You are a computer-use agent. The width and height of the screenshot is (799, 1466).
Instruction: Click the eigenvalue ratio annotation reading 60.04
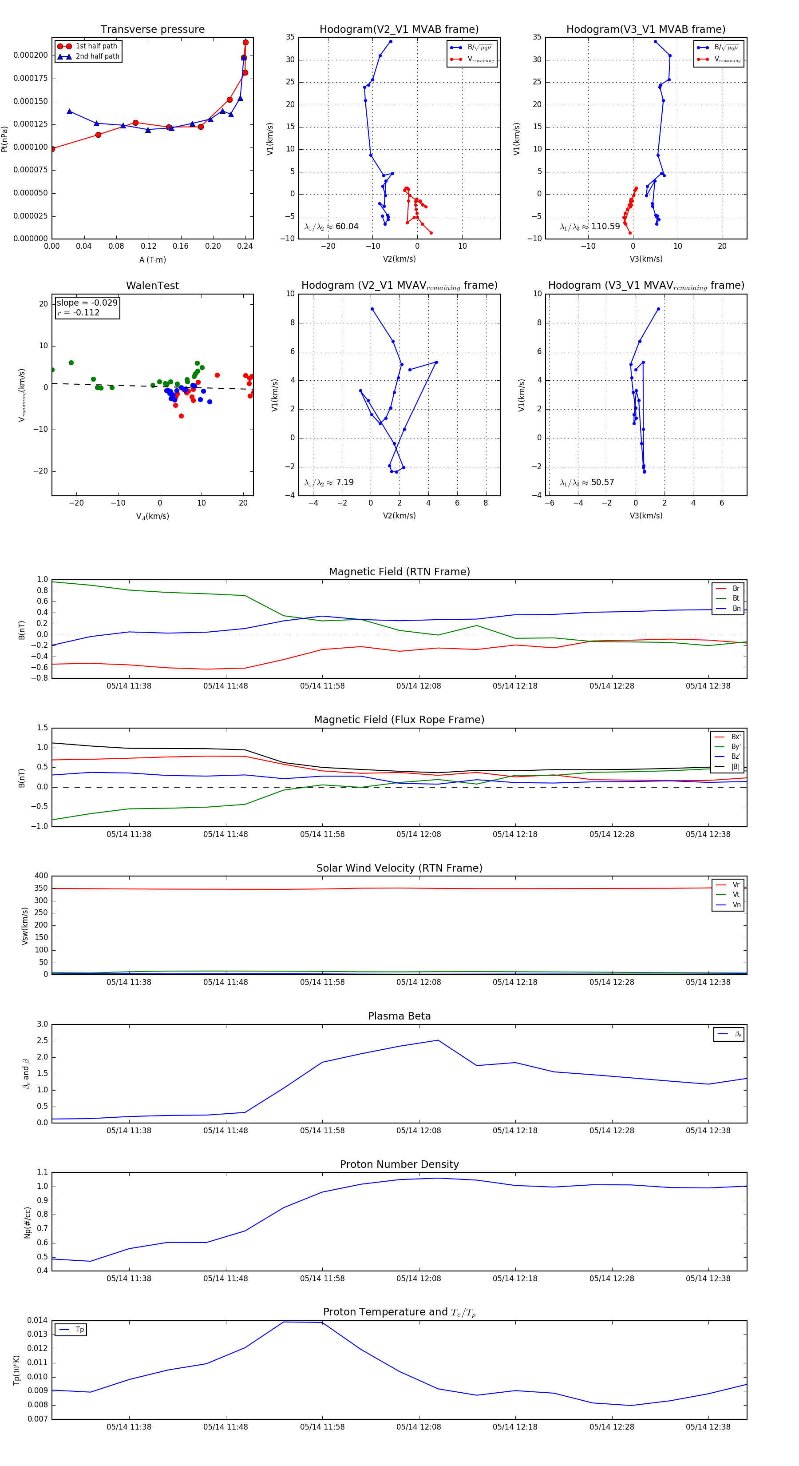pos(332,227)
